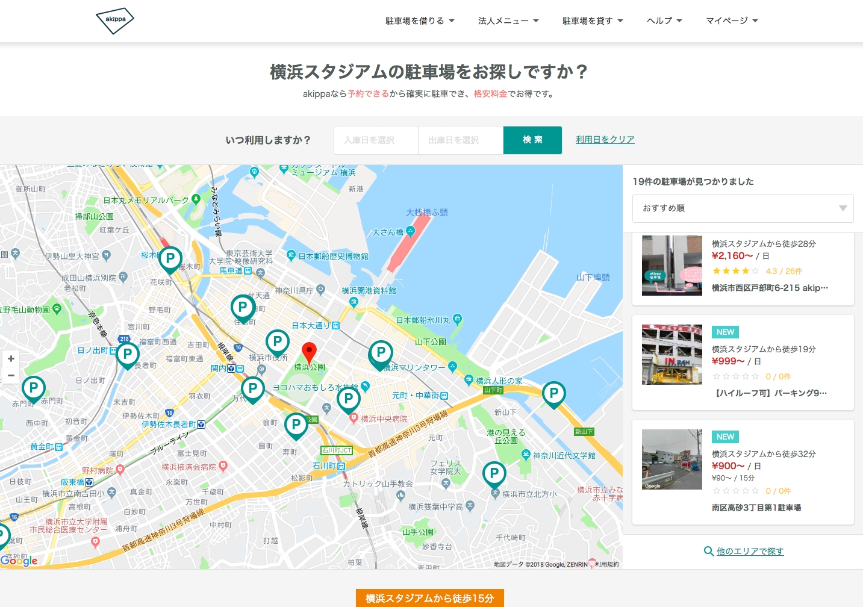Click the Google logo on map

pos(19,561)
